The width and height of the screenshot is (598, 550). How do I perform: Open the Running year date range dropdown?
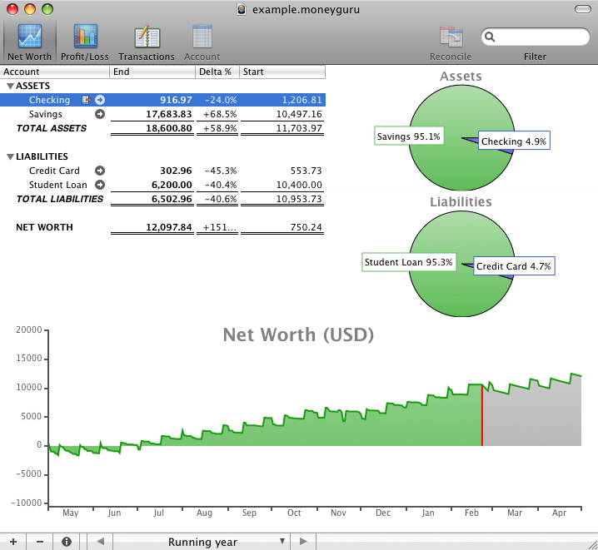(x=202, y=542)
